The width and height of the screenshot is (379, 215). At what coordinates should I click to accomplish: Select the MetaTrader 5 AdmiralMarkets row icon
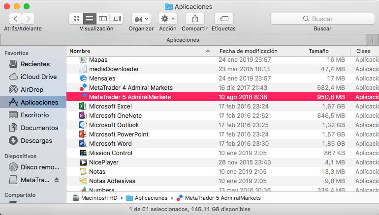83,97
